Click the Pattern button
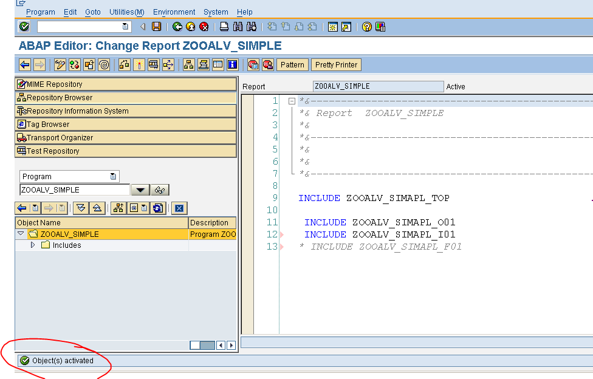This screenshot has height=379, width=593. (293, 64)
